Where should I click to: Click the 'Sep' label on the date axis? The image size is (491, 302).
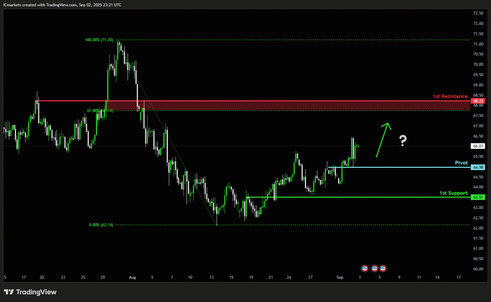pyautogui.click(x=340, y=277)
